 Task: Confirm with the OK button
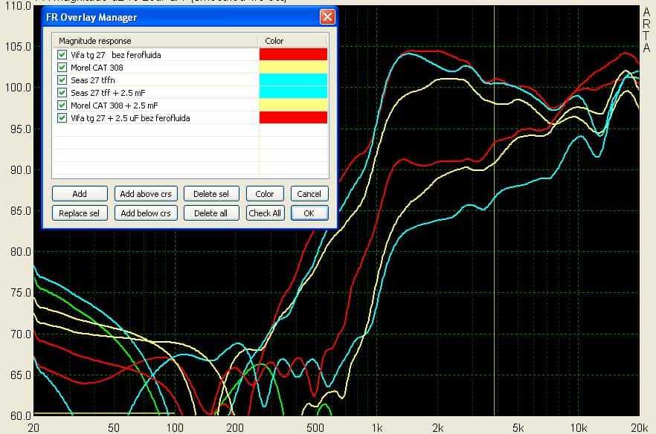(309, 213)
